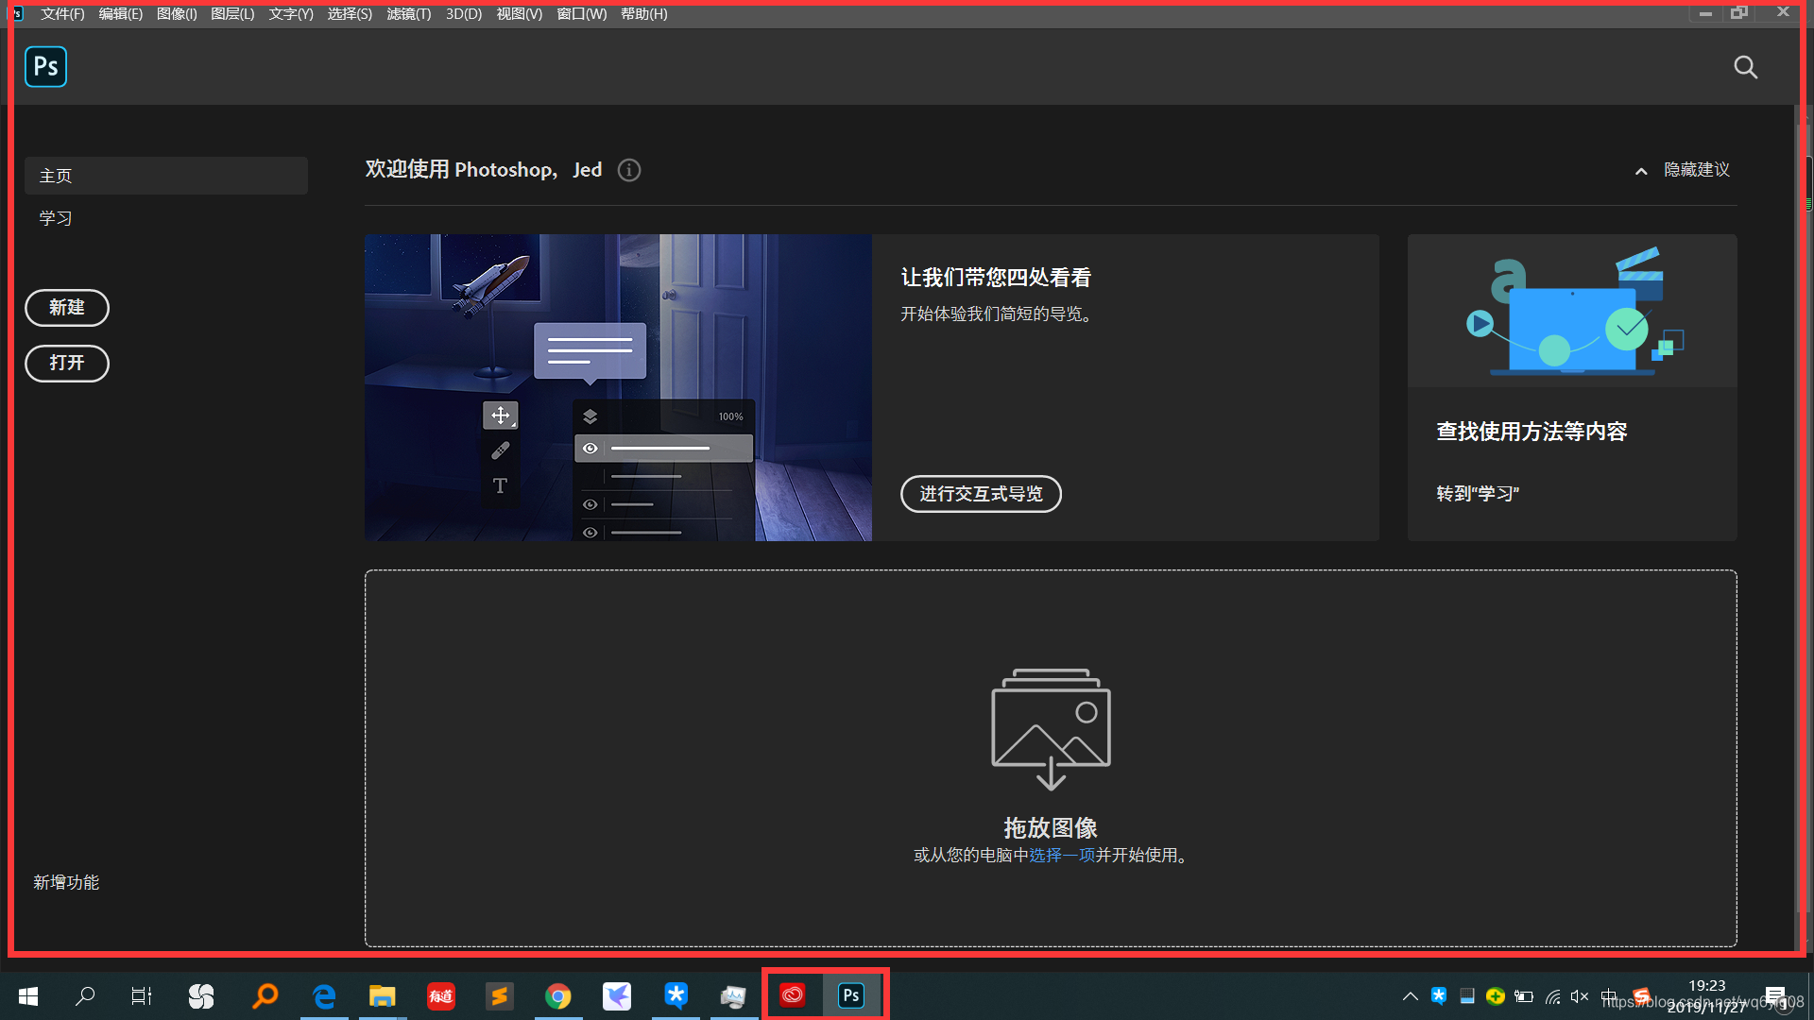Image resolution: width=1814 pixels, height=1020 pixels.
Task: Open Microsoft Edge from taskbar
Action: pyautogui.click(x=324, y=995)
